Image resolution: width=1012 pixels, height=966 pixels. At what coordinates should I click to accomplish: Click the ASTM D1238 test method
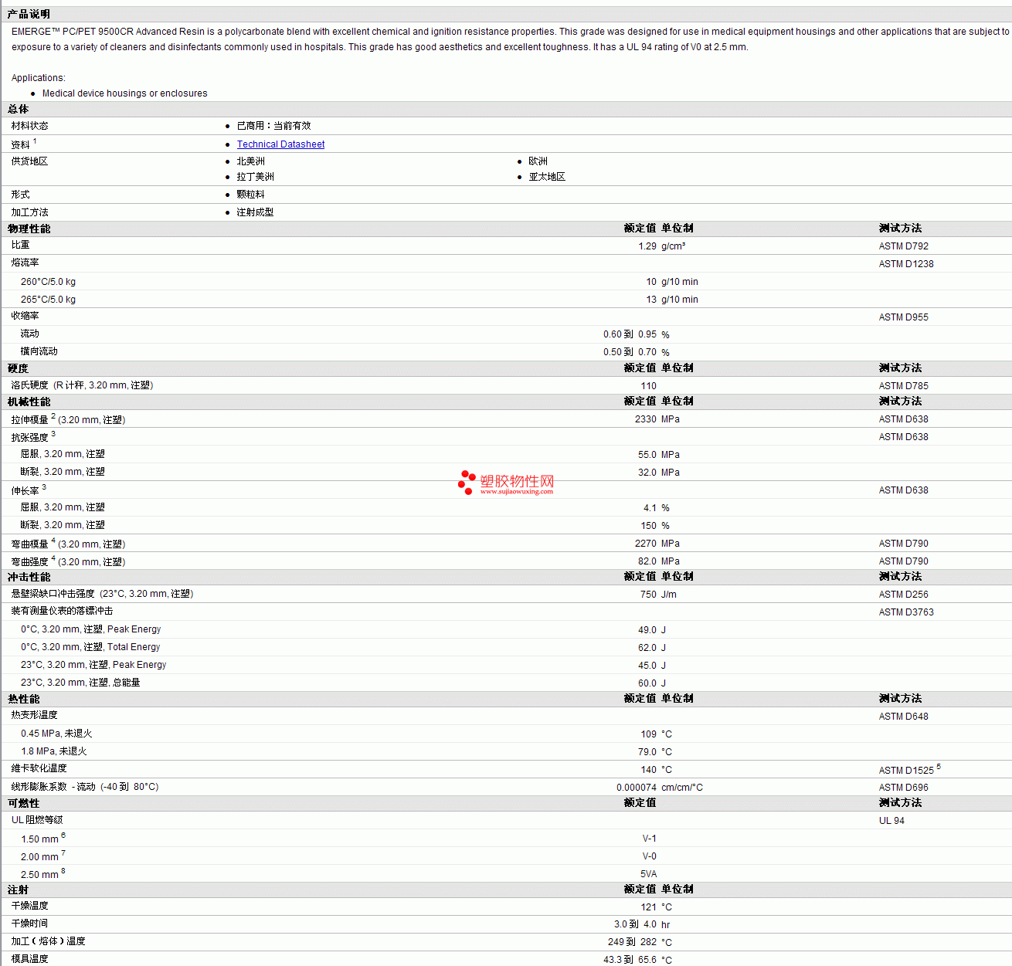click(906, 264)
